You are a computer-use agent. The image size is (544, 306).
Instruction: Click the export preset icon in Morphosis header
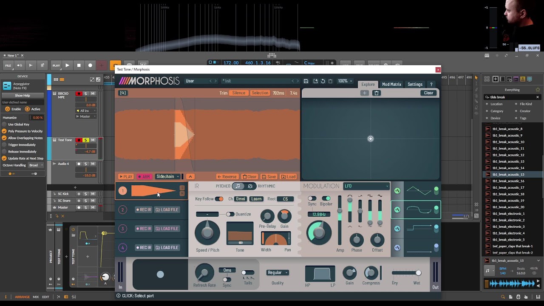315,81
